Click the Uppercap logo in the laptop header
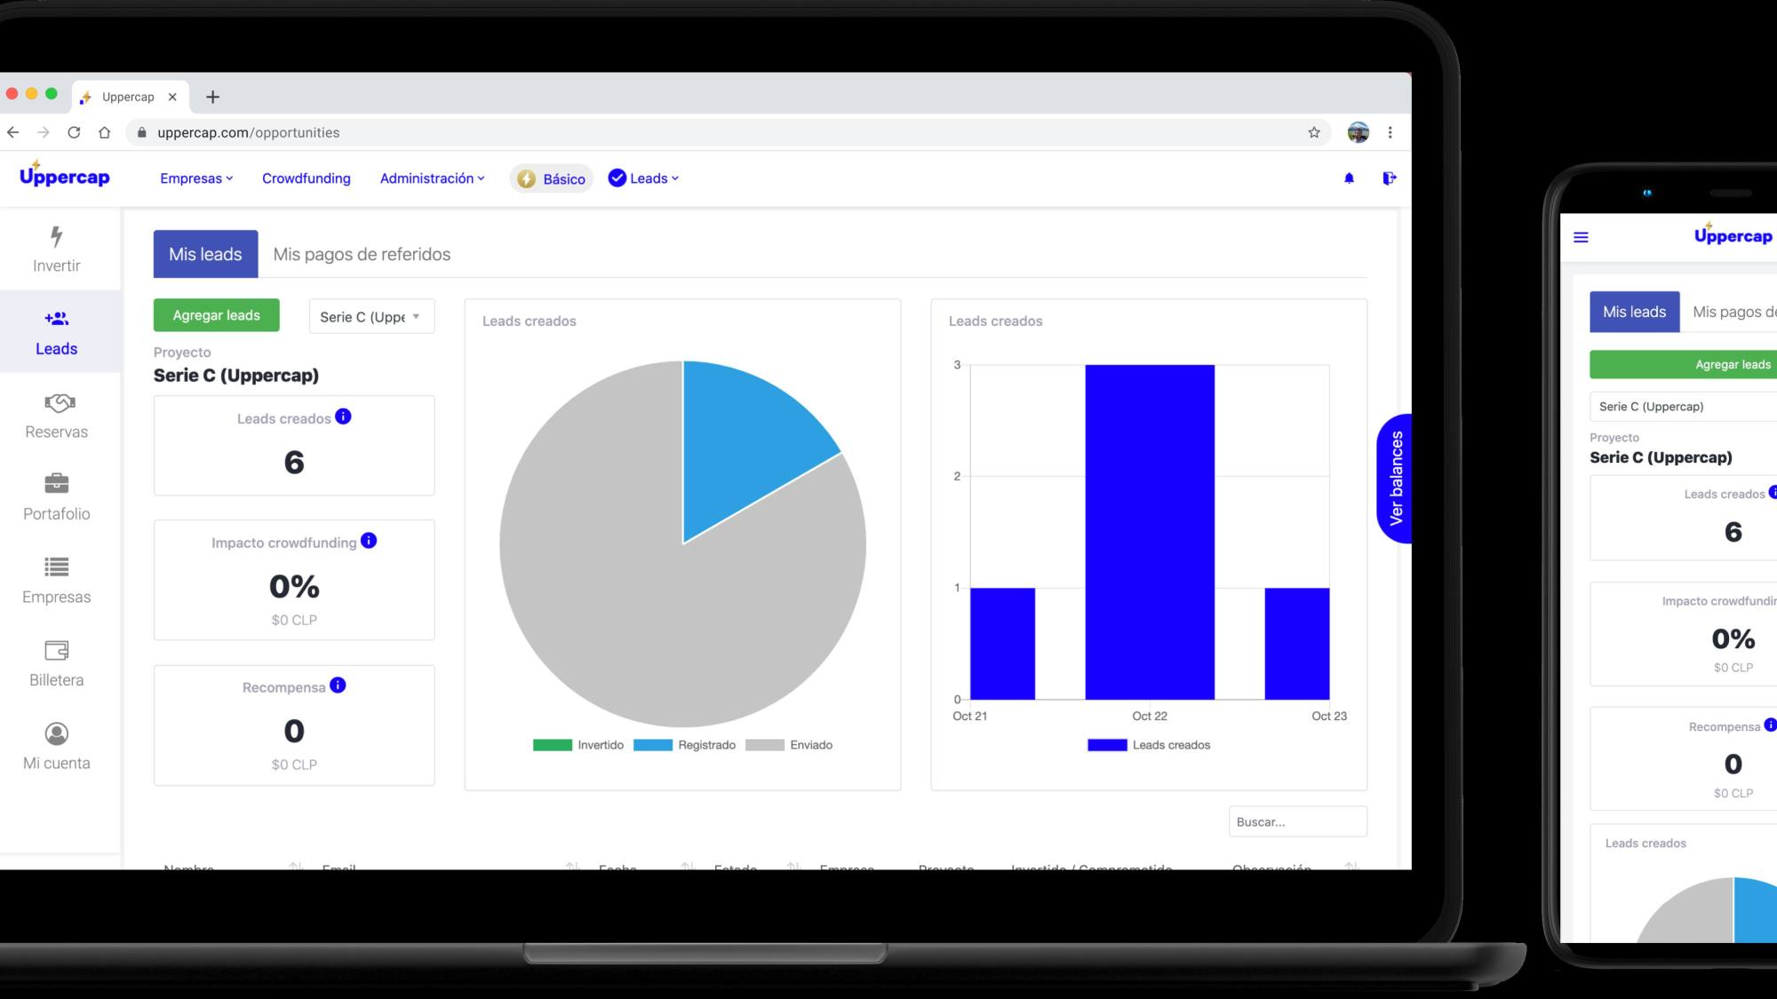The height and width of the screenshot is (999, 1777). (x=64, y=174)
